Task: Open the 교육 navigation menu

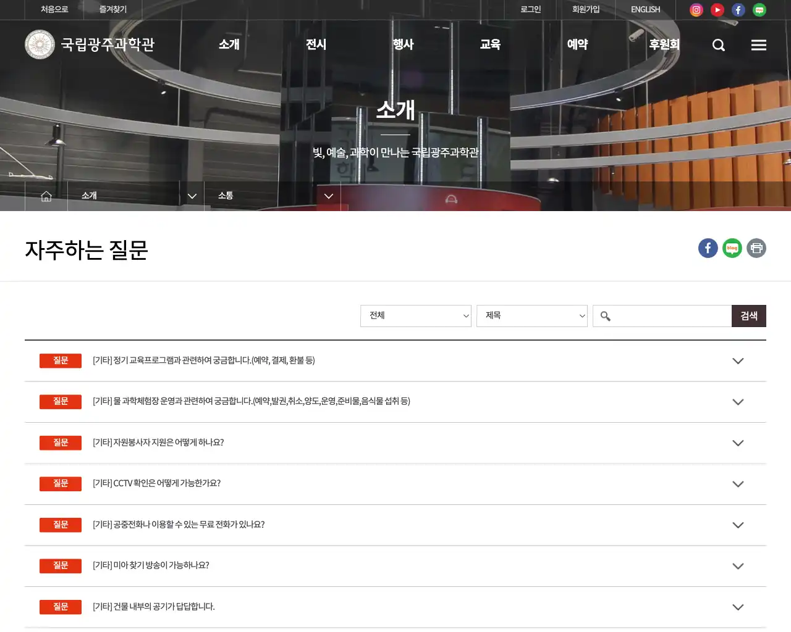Action: point(489,44)
